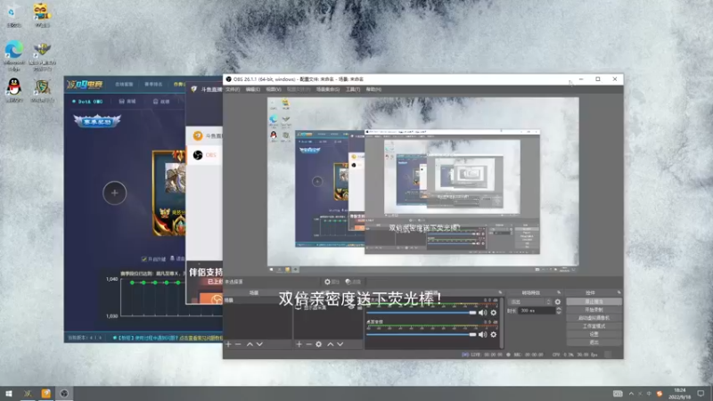Click 09 platform icon in taskbar
This screenshot has width=713, height=401.
pos(28,393)
